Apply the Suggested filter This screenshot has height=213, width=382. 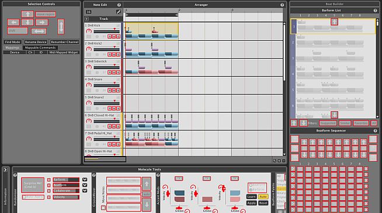(328, 123)
